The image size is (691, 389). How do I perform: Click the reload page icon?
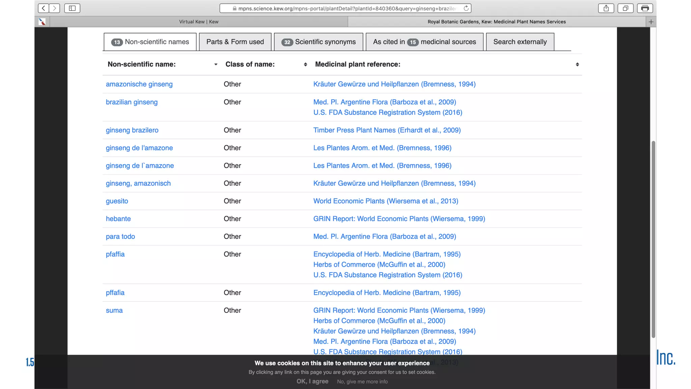(466, 8)
